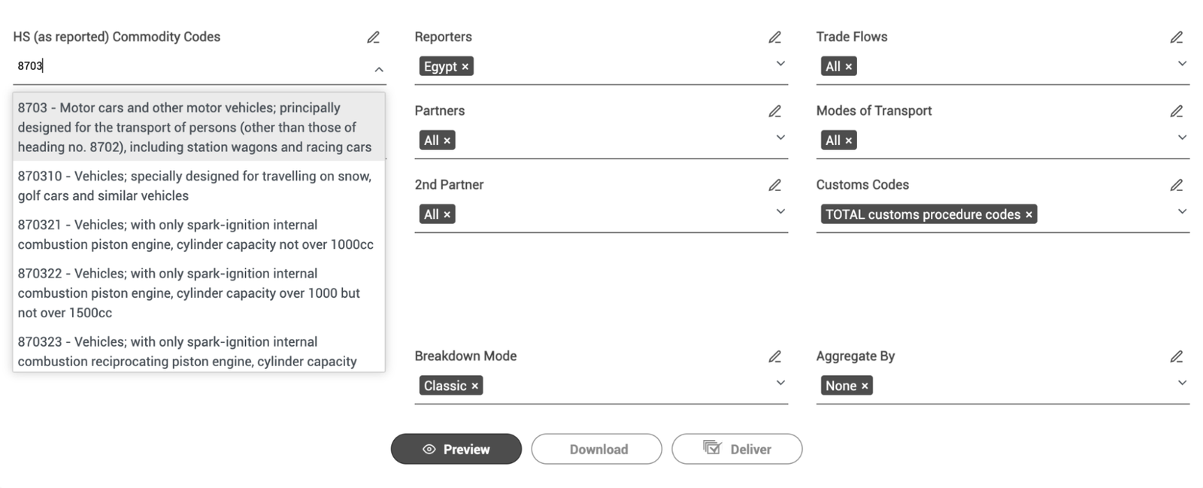Click edit pencil icon for Trade Flows

point(1176,38)
